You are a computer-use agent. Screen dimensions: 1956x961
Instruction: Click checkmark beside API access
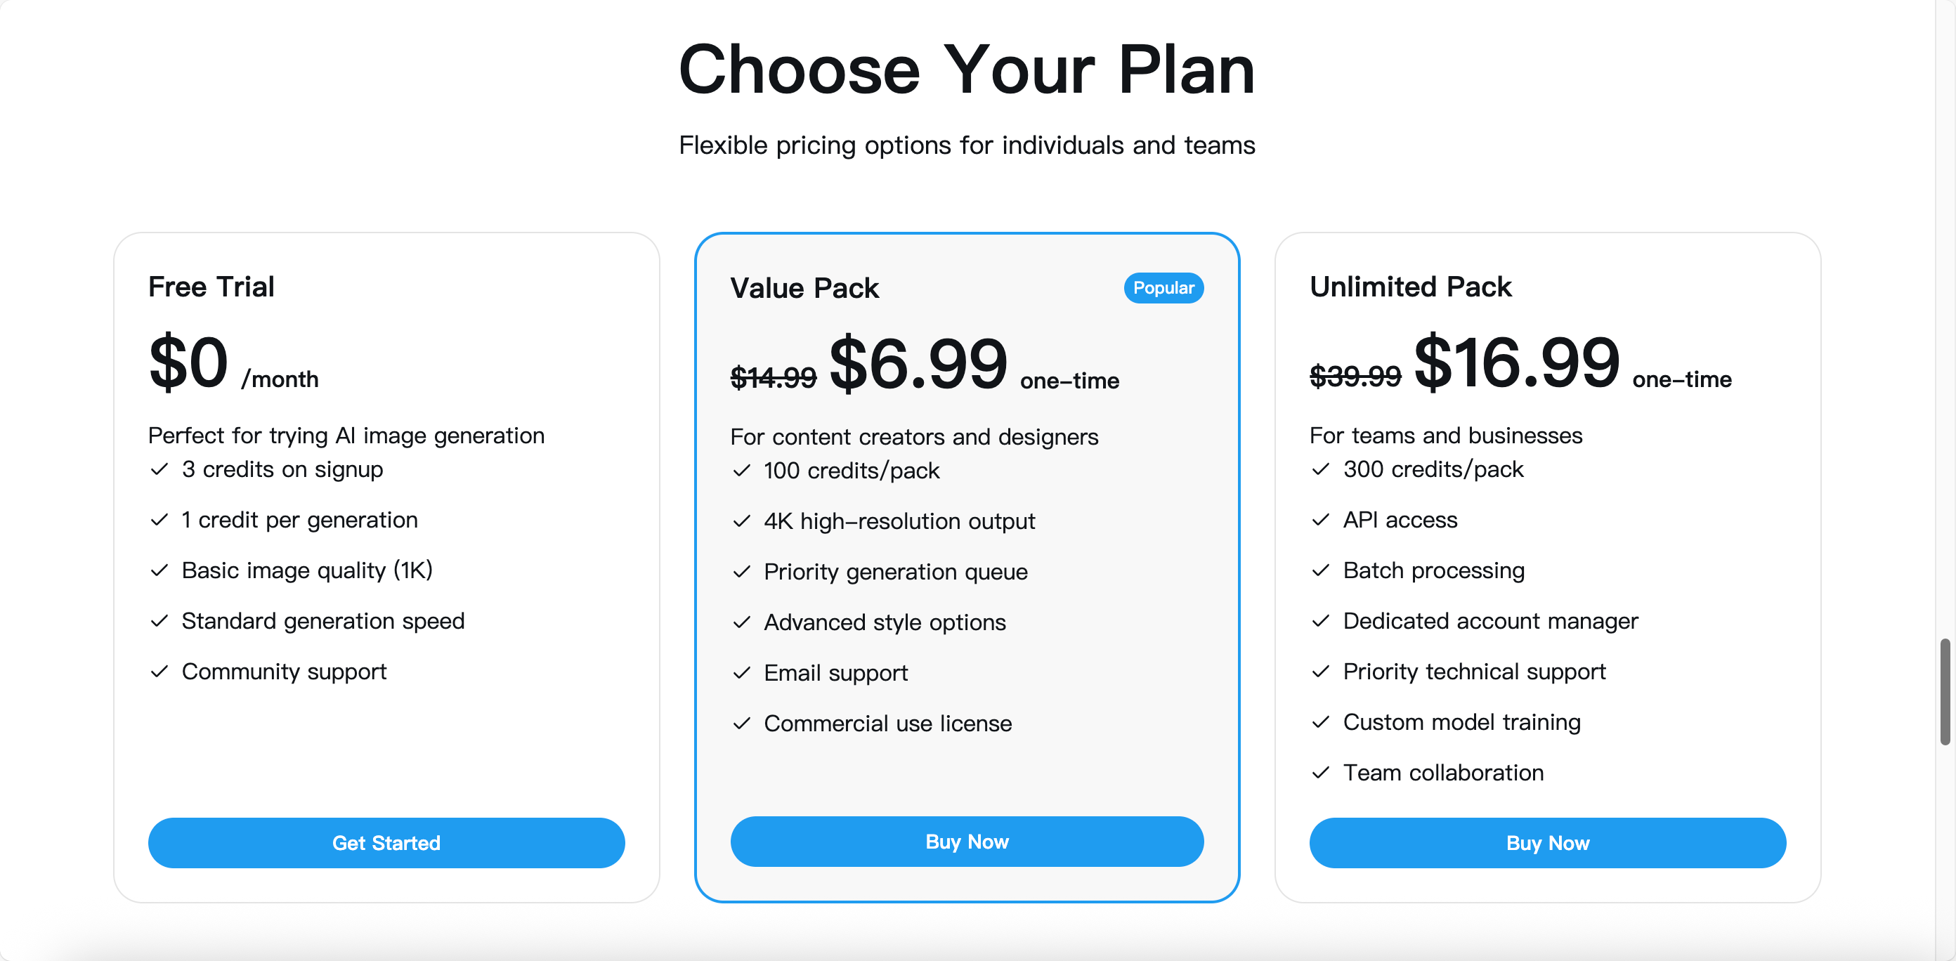[x=1320, y=519]
